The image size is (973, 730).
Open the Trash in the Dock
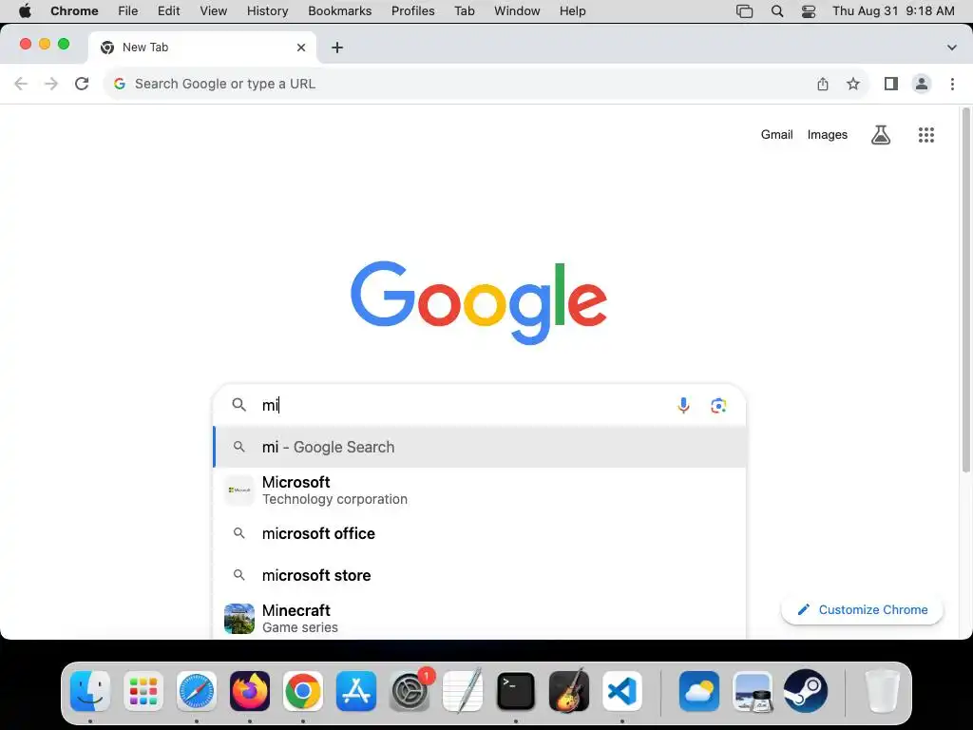pos(882,691)
